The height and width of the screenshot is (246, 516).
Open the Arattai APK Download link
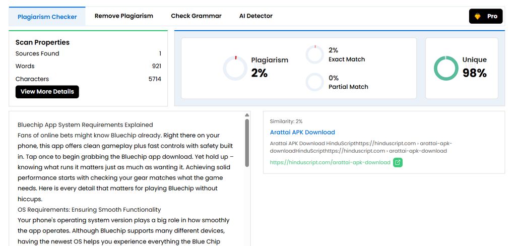302,132
